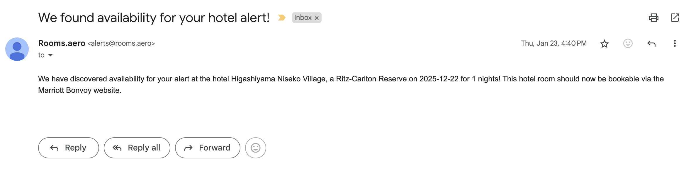Open the email in a new window
Screen dimensions: 686x178
tap(675, 18)
